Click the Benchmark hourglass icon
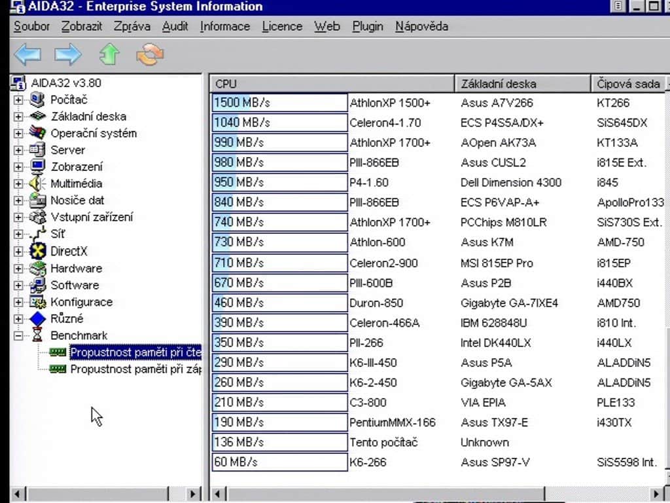This screenshot has width=670, height=503. (x=37, y=335)
